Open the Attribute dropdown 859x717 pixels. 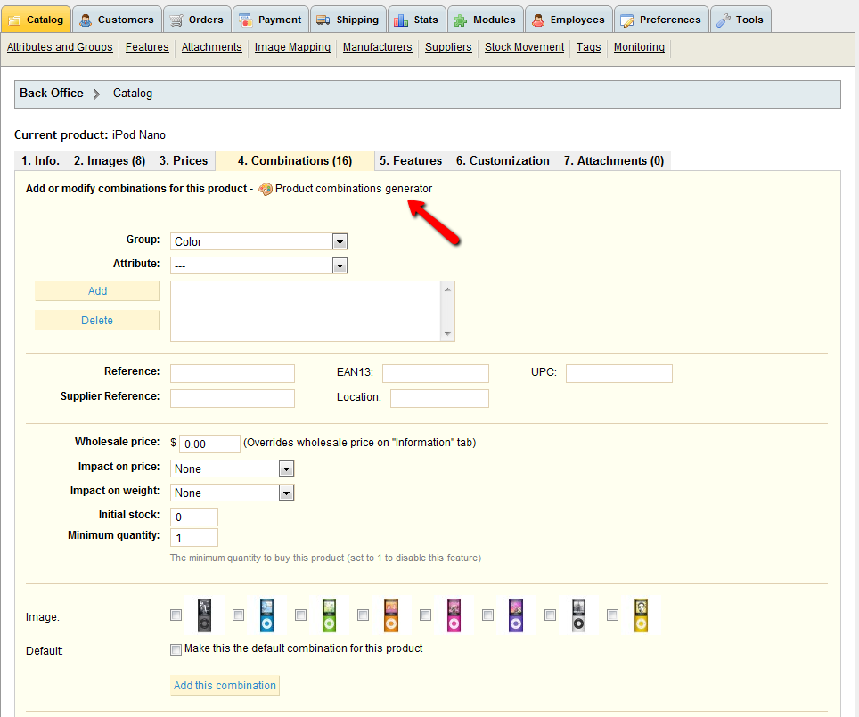(x=259, y=265)
